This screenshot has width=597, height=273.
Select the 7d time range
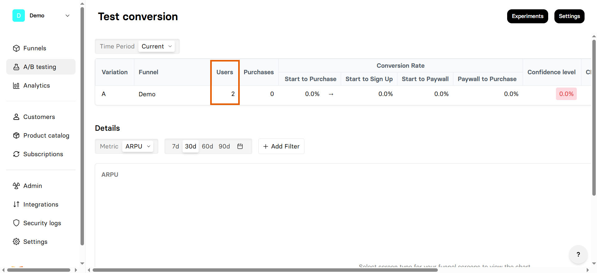(x=175, y=146)
